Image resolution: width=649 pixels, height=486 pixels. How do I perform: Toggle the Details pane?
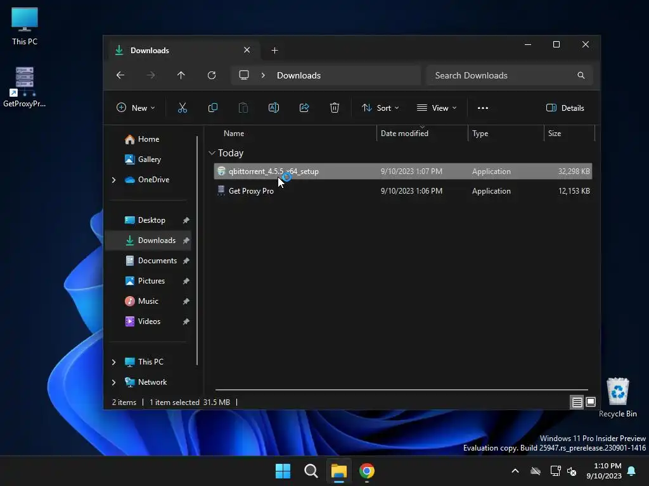pyautogui.click(x=565, y=108)
